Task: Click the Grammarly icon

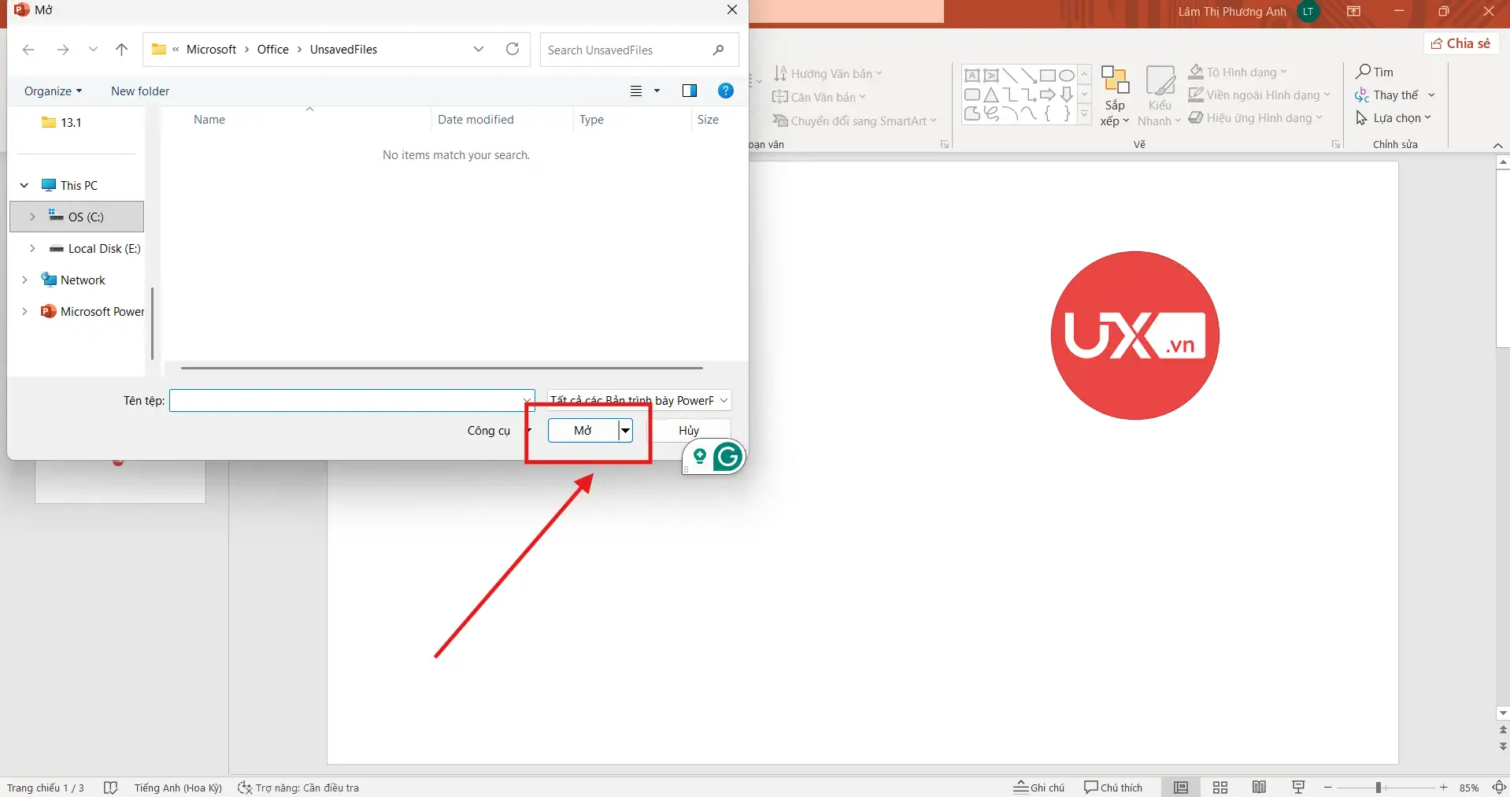Action: click(727, 456)
